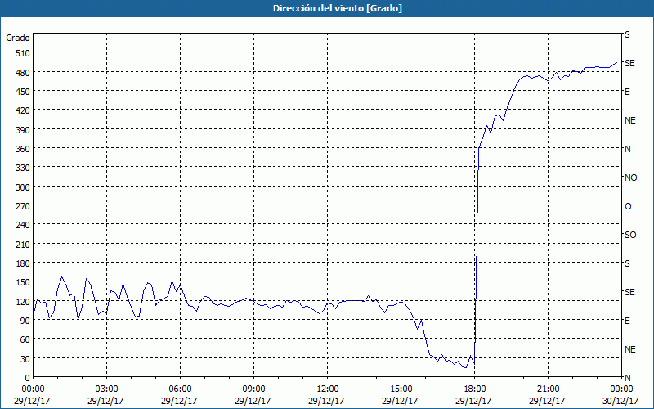Select the 210 value on the y-axis
Image resolution: width=654 pixels, height=409 pixels.
coord(23,244)
